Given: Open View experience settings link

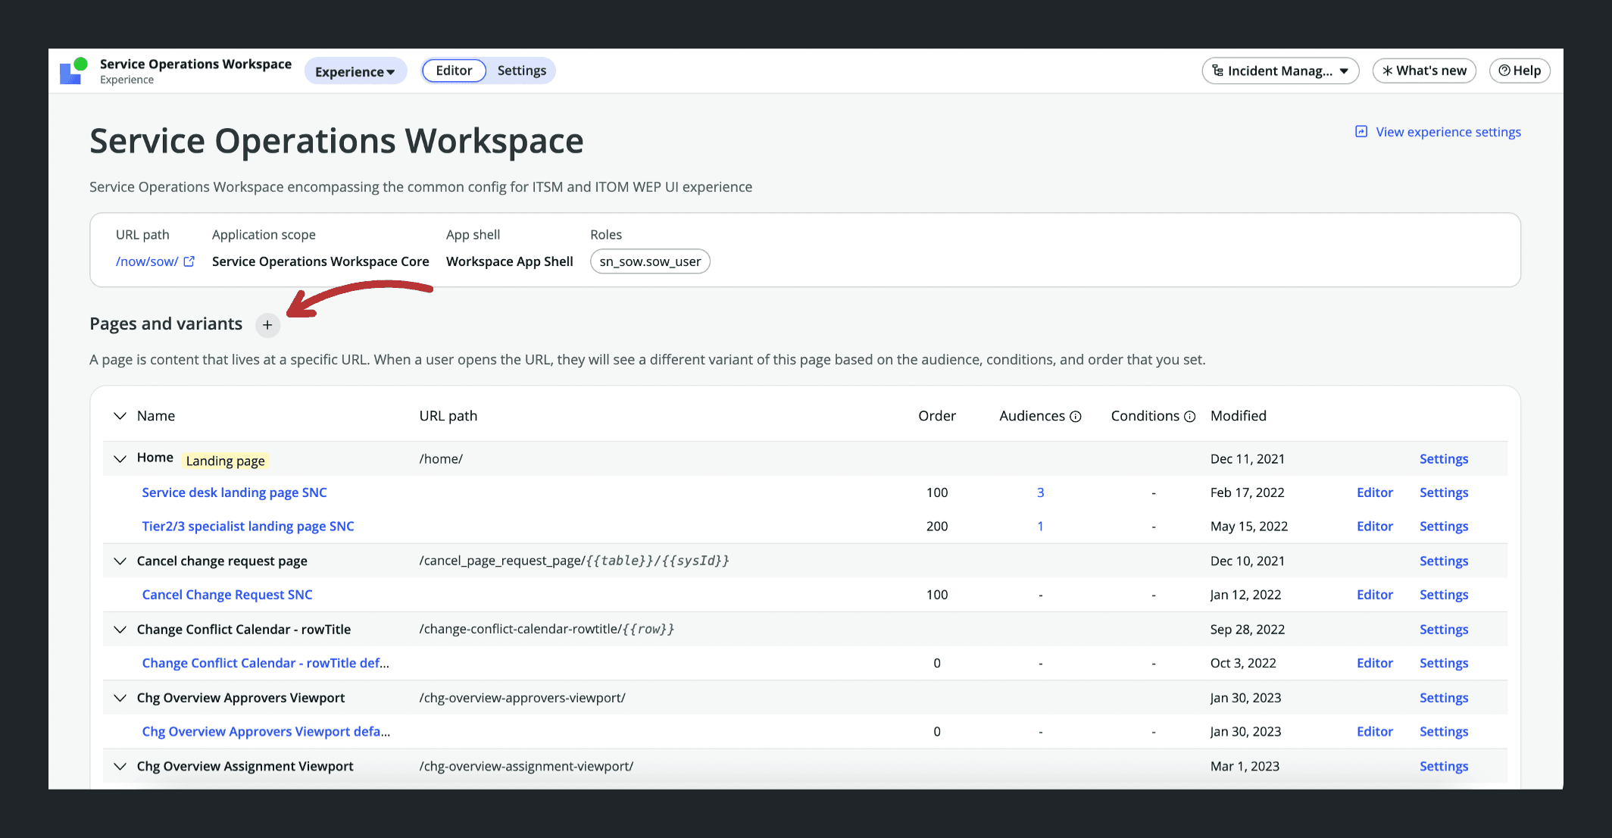Looking at the screenshot, I should point(1448,132).
